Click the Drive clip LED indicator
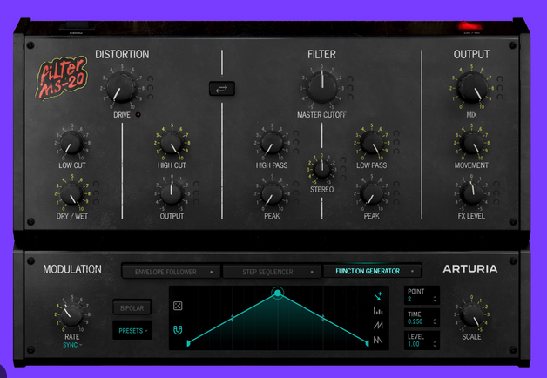Screen dimensions: 547x378 coord(138,114)
